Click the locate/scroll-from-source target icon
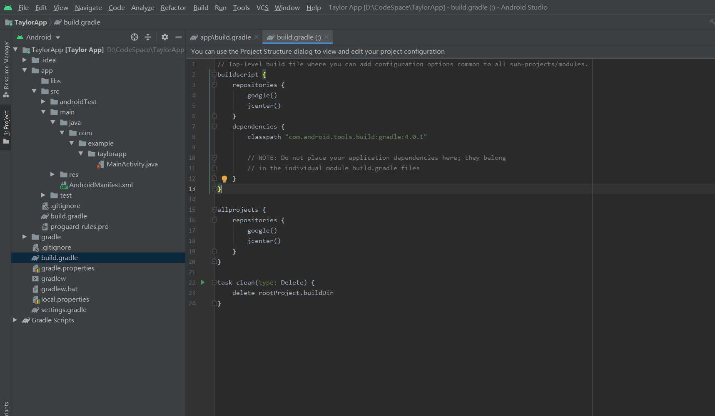 point(135,37)
